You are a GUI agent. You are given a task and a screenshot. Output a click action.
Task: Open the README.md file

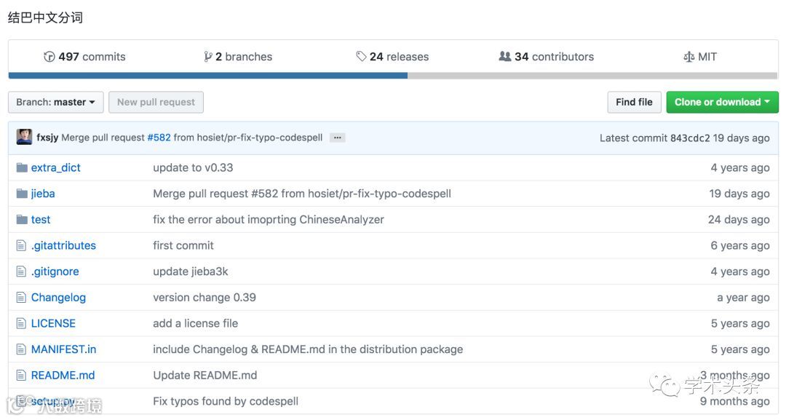[x=63, y=376]
